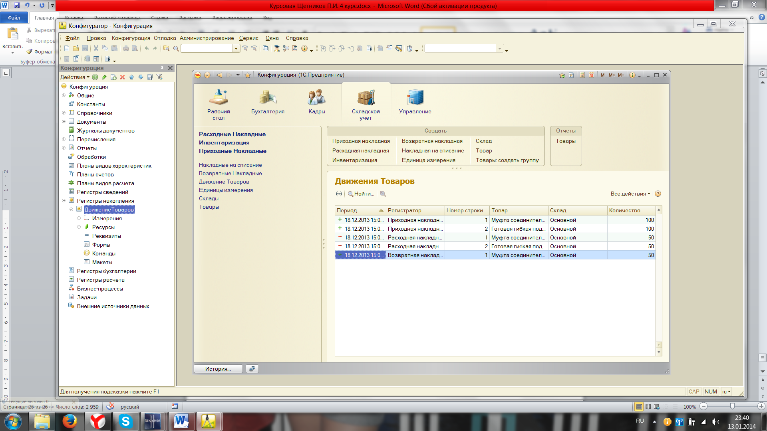767x431 pixels.
Task: Open the Все действия dropdown
Action: click(630, 194)
